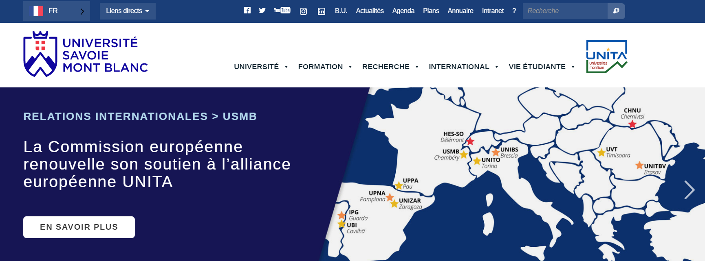Open the UNIVERSITÉ main menu
Viewport: 705px width, 261px height.
click(x=256, y=67)
